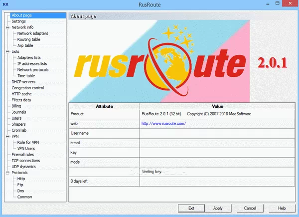Screen dimensions: 299x217
Task: Collapse the Lists tree node
Action: pyautogui.click(x=7, y=52)
